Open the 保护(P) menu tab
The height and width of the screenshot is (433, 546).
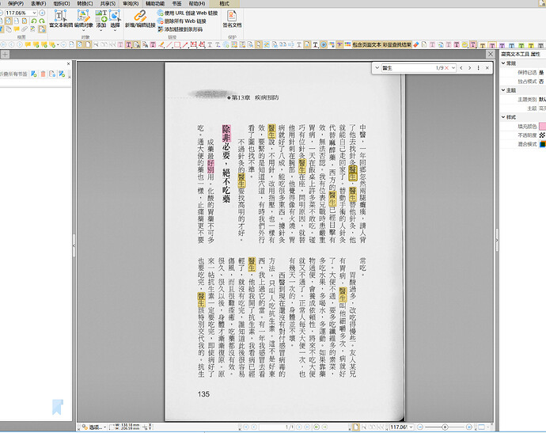coord(16,3)
